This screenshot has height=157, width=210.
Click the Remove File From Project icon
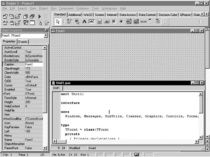click(x=18, y=23)
